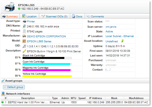Click the Manufacturer truck icon
152x107 pixels.
tap(24, 36)
